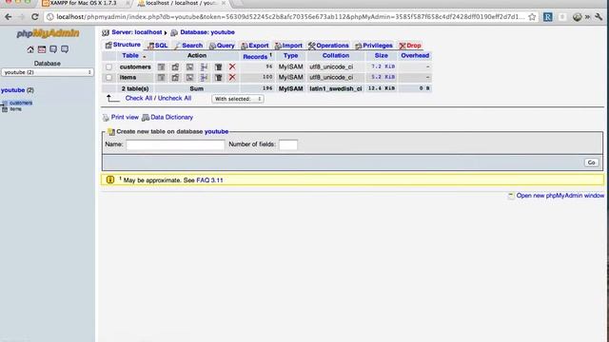Open the items table name link
609x342 pixels.
tap(128, 77)
